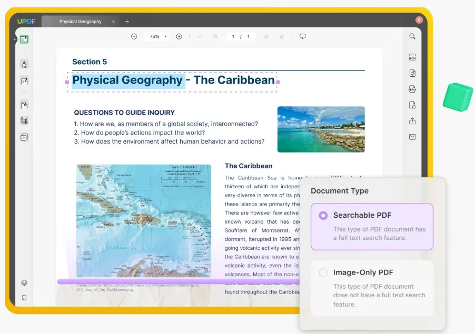
Task: Open a new document tab
Action: click(127, 21)
